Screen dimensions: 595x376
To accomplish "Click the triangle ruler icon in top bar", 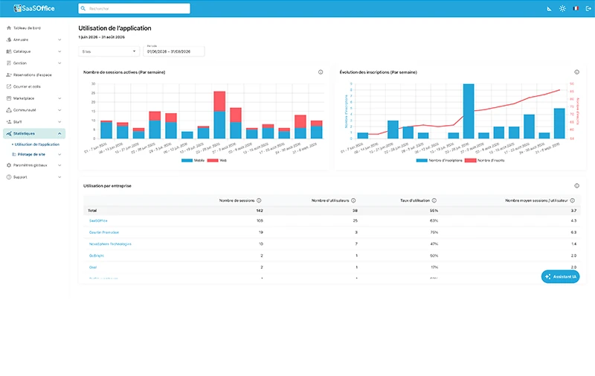I will [549, 8].
